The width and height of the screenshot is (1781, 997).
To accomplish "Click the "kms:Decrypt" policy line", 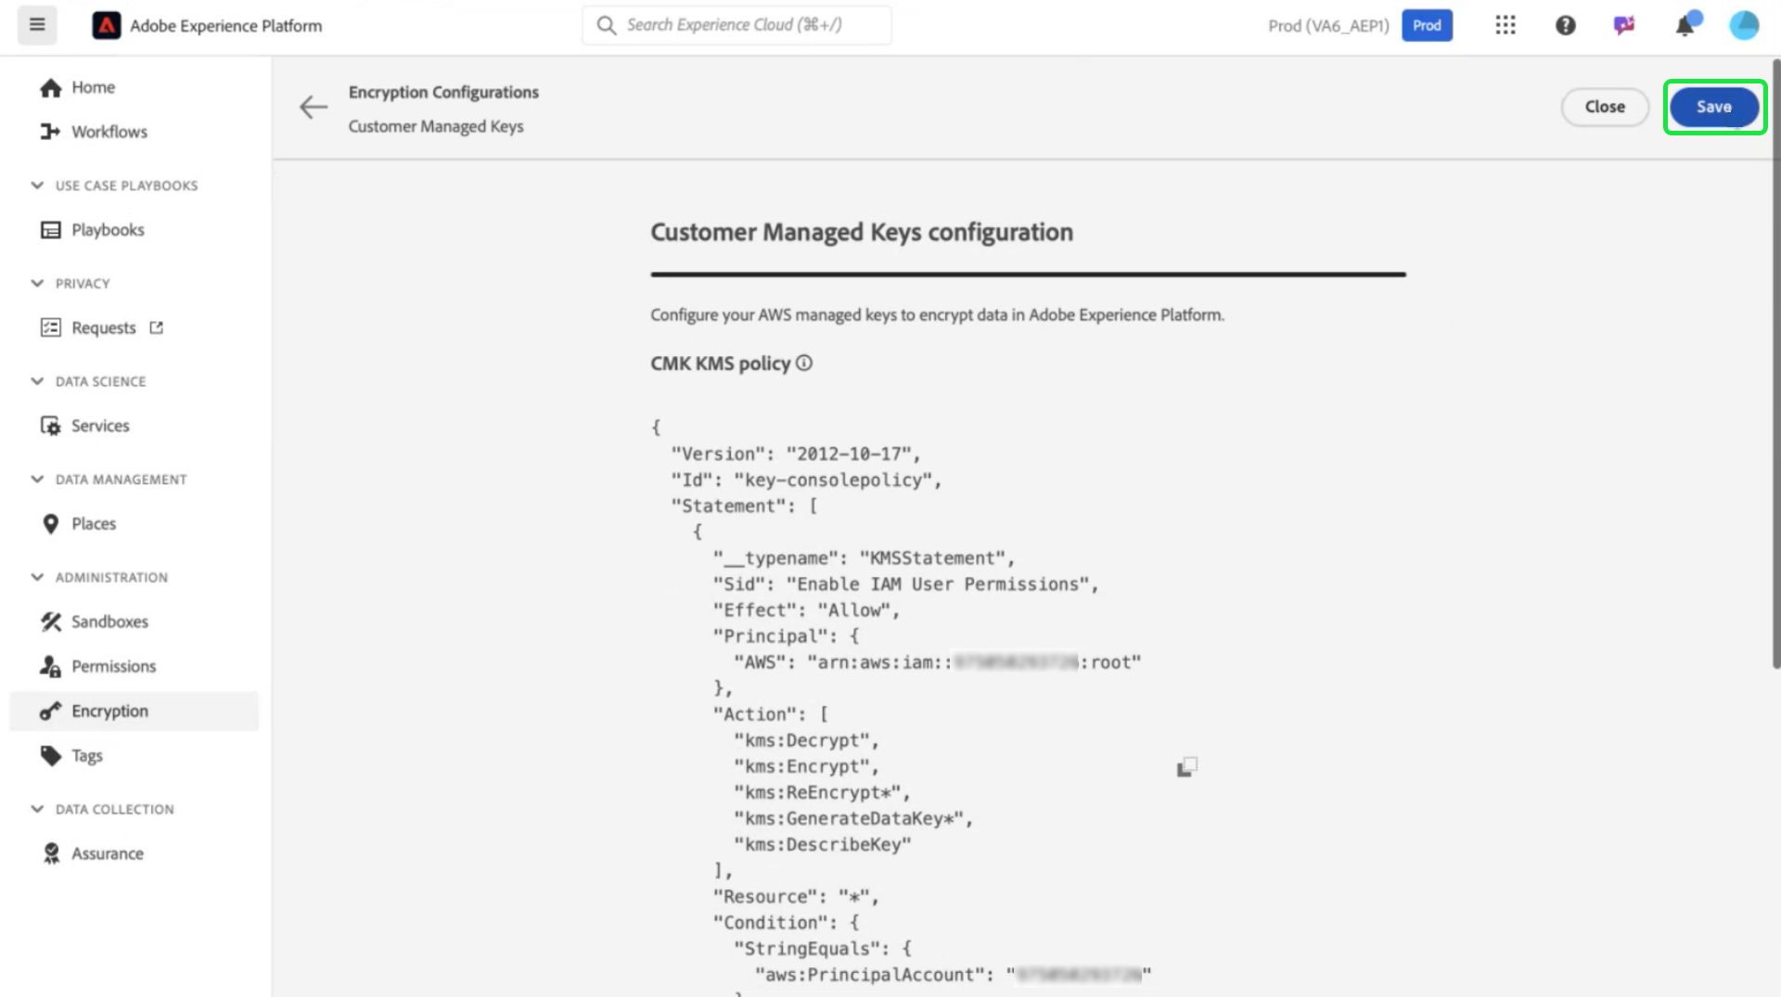I will pos(806,740).
